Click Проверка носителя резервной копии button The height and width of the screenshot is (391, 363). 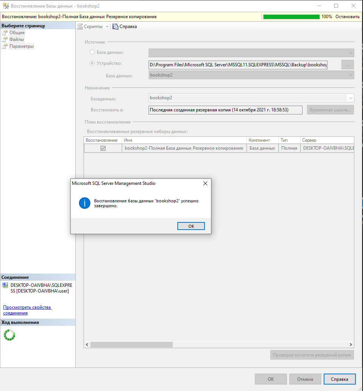click(x=312, y=355)
